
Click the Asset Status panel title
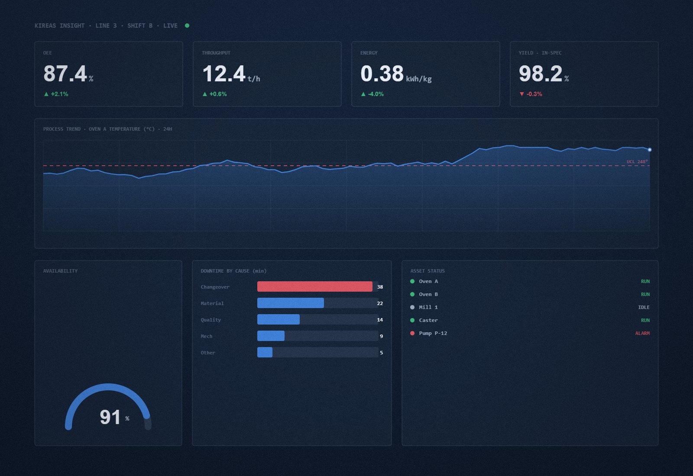[x=427, y=271]
